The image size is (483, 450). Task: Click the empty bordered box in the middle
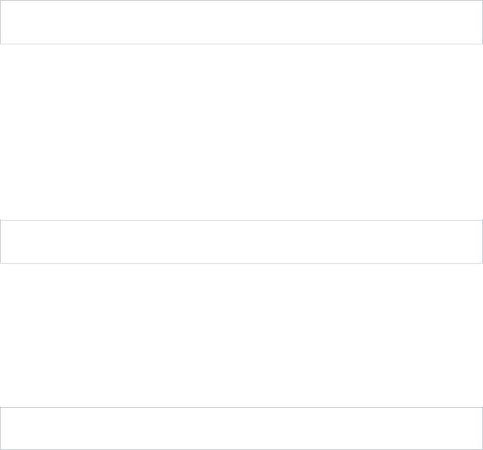[x=241, y=241]
